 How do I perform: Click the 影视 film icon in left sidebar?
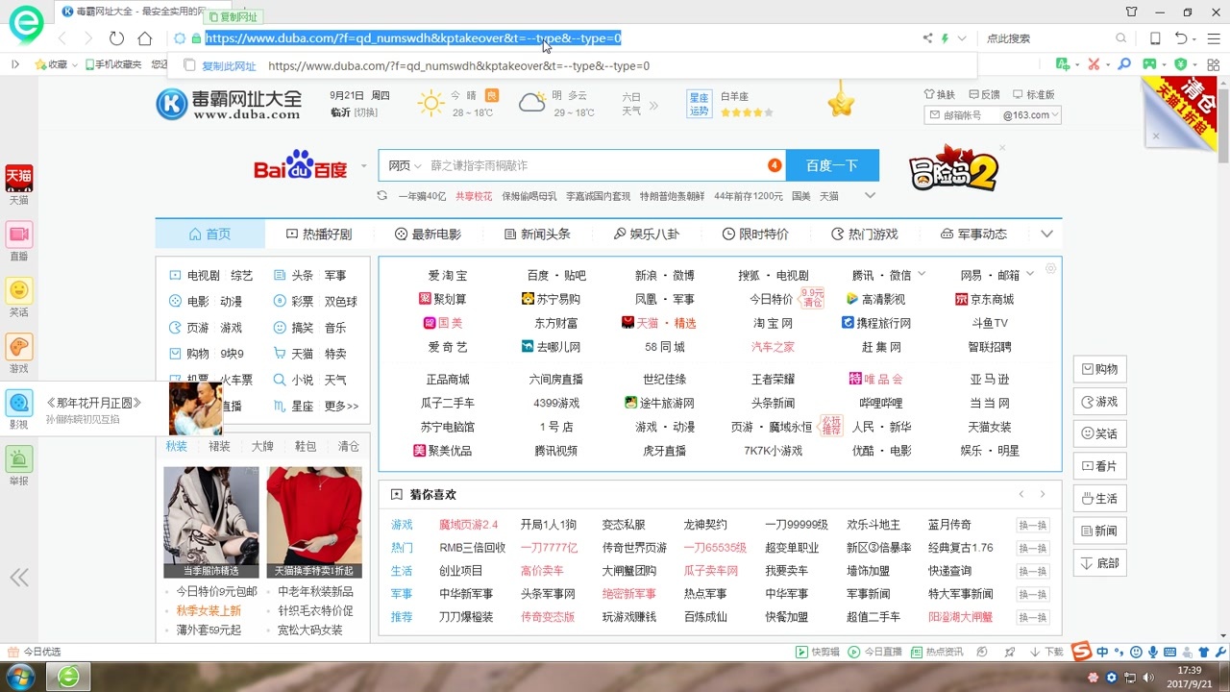[19, 403]
